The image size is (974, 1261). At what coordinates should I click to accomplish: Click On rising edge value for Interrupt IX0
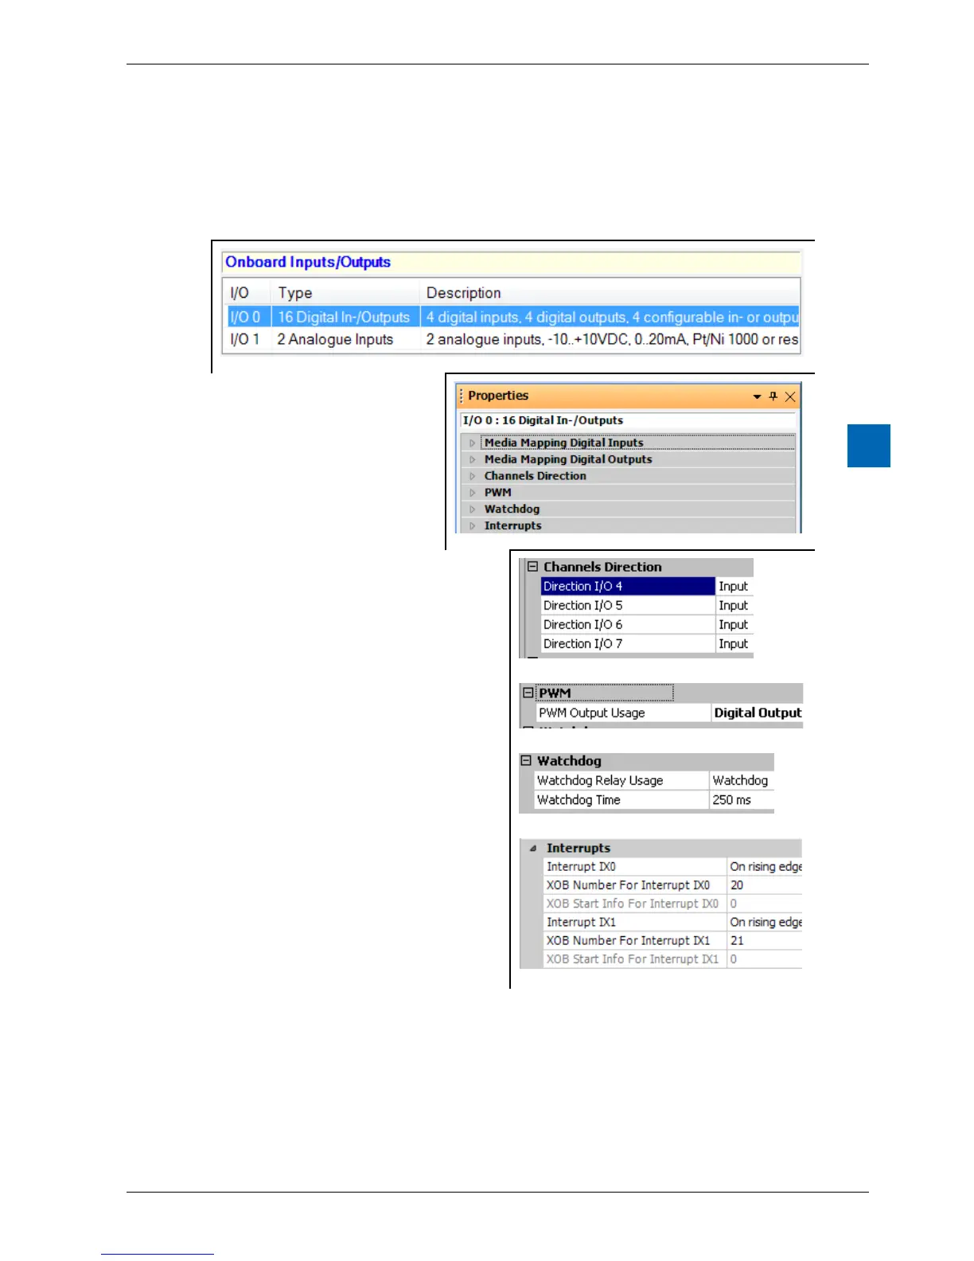(x=765, y=867)
